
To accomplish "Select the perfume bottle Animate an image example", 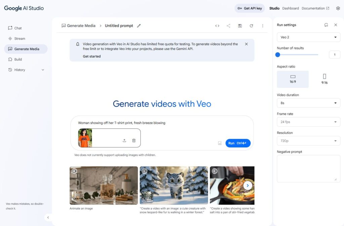I will (104, 185).
